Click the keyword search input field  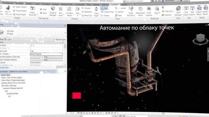[138, 1]
